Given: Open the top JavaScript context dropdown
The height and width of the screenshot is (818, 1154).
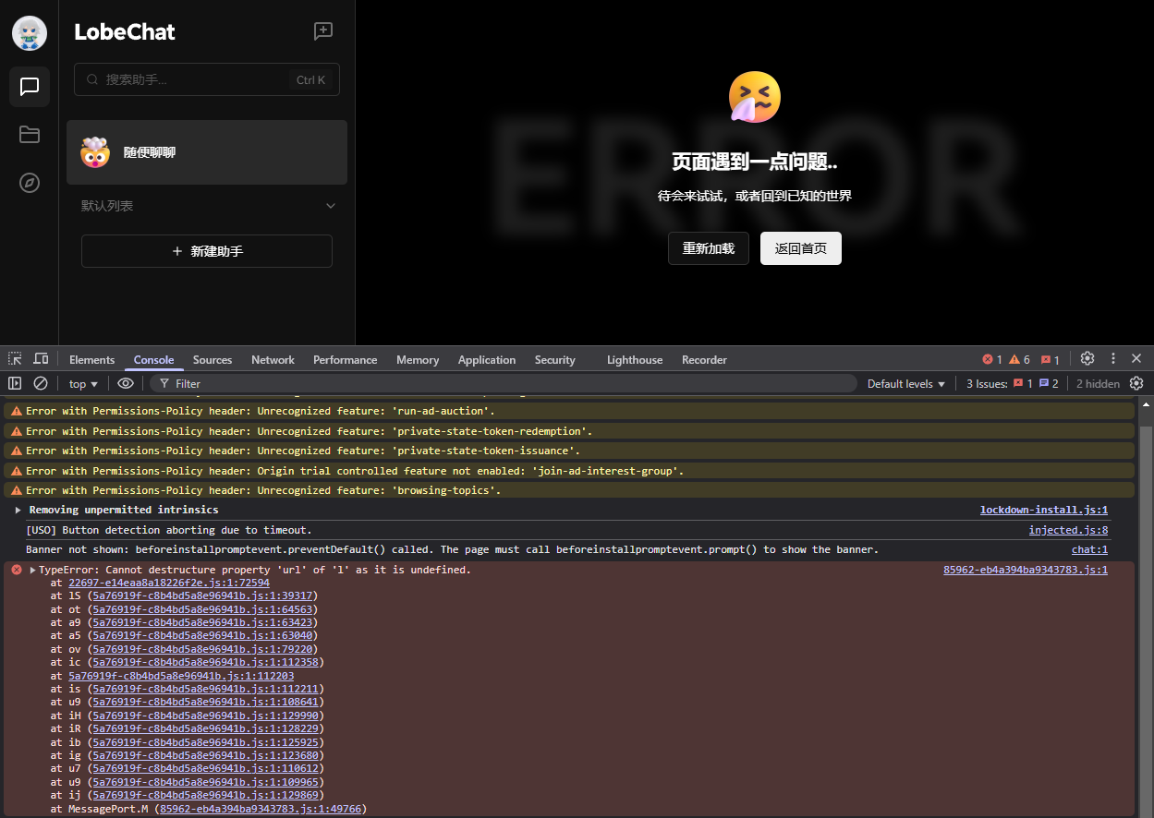Looking at the screenshot, I should point(83,384).
